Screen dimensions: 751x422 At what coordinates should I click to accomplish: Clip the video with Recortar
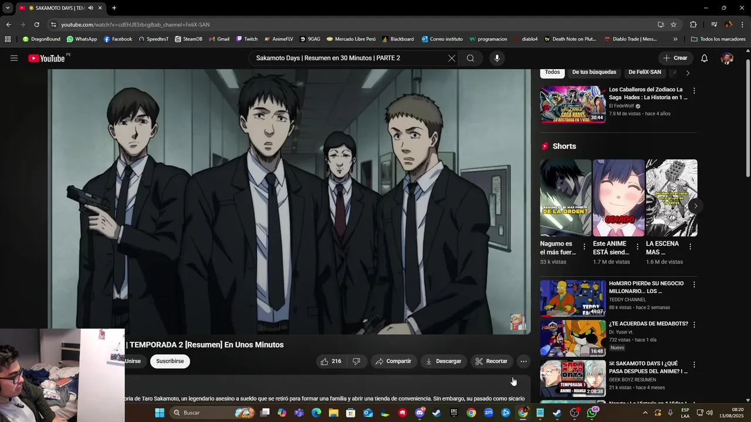click(x=491, y=361)
